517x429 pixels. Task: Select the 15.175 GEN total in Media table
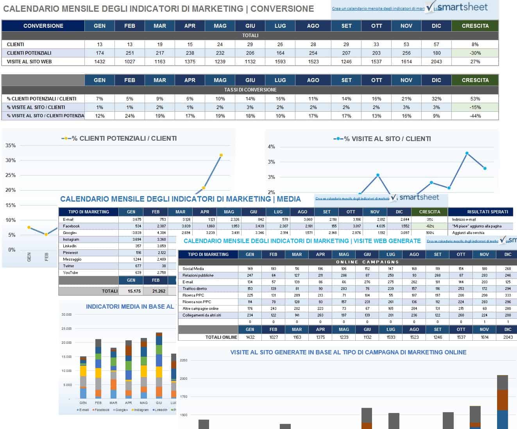click(131, 291)
